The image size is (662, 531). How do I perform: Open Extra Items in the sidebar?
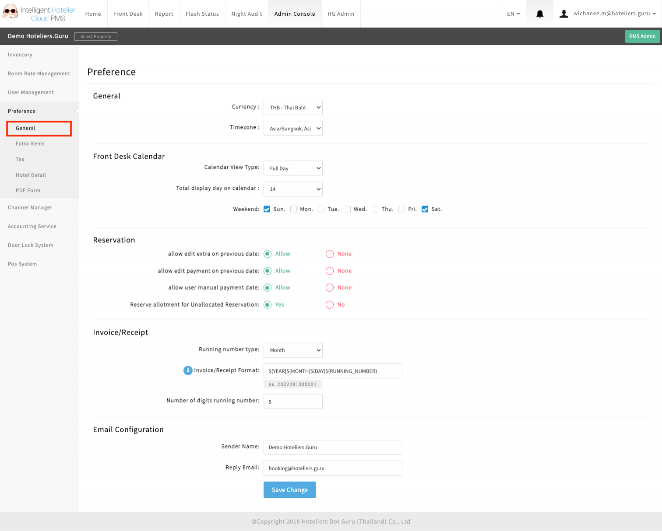[30, 143]
